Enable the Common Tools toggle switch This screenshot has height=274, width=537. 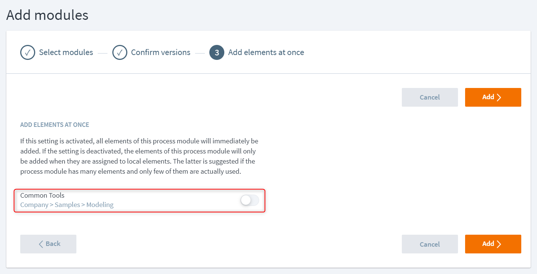point(250,201)
